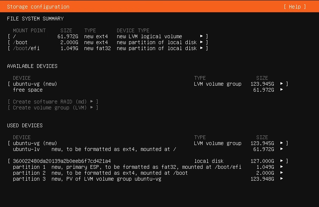Click the 'Storage configuration' title
The width and height of the screenshot is (319, 207).
(x=38, y=7)
